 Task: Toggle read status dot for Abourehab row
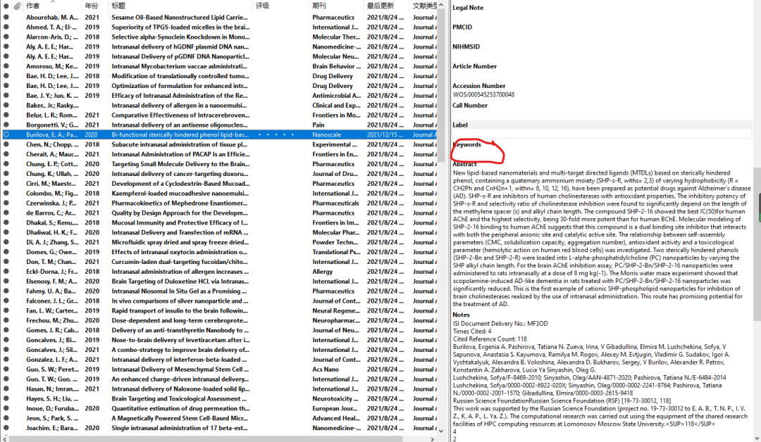[6, 17]
